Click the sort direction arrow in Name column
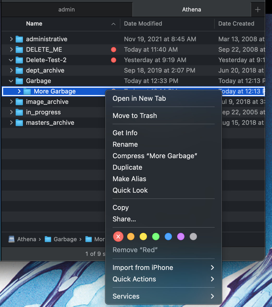The image size is (272, 307). (113, 24)
